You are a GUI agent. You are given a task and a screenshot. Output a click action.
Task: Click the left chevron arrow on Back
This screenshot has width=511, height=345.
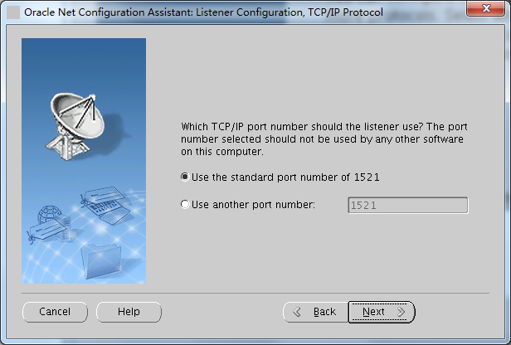297,312
